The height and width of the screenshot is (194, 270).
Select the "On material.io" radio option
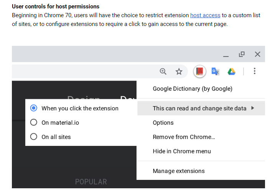click(34, 123)
